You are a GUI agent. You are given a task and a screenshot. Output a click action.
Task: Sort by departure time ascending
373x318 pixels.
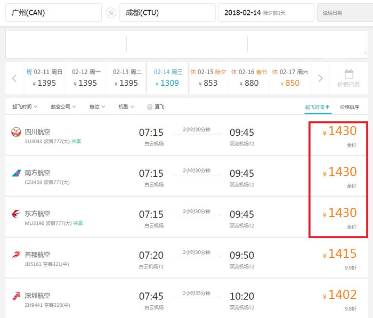tap(318, 107)
